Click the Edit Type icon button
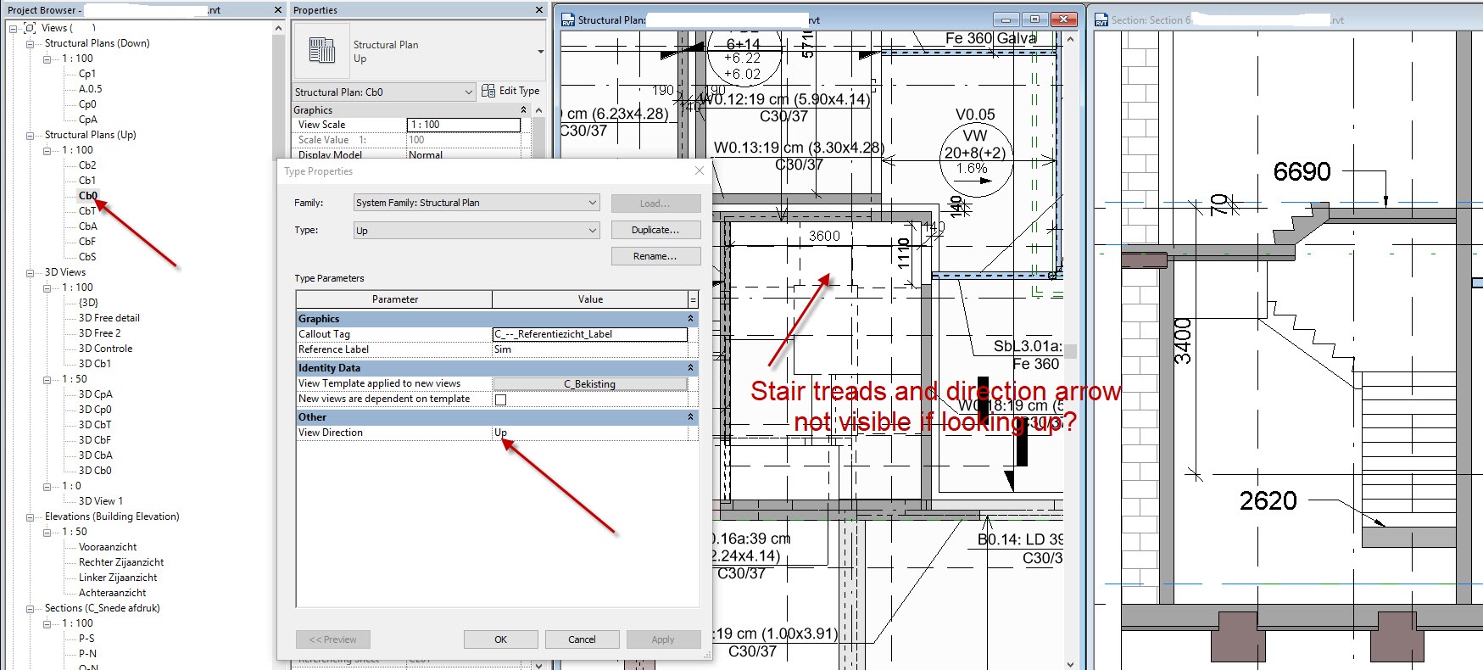The image size is (1483, 670). (488, 91)
